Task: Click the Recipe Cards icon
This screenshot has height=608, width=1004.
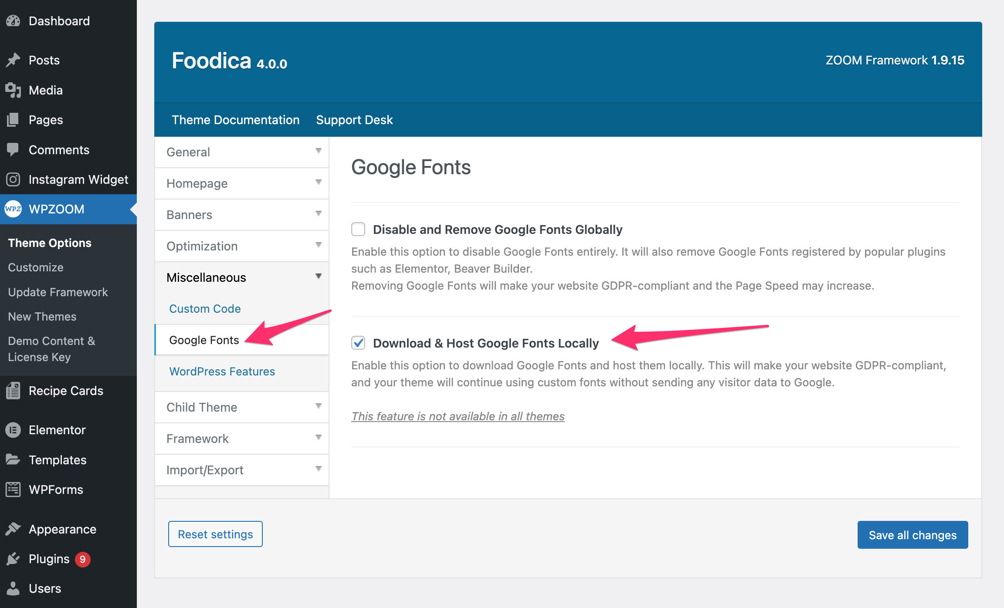Action: (13, 391)
